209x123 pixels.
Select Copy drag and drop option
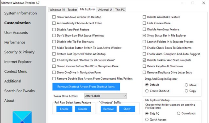click(x=186, y=91)
